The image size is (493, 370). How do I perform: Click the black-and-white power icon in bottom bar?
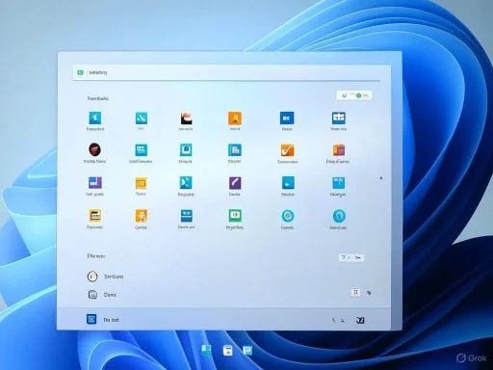tap(360, 320)
